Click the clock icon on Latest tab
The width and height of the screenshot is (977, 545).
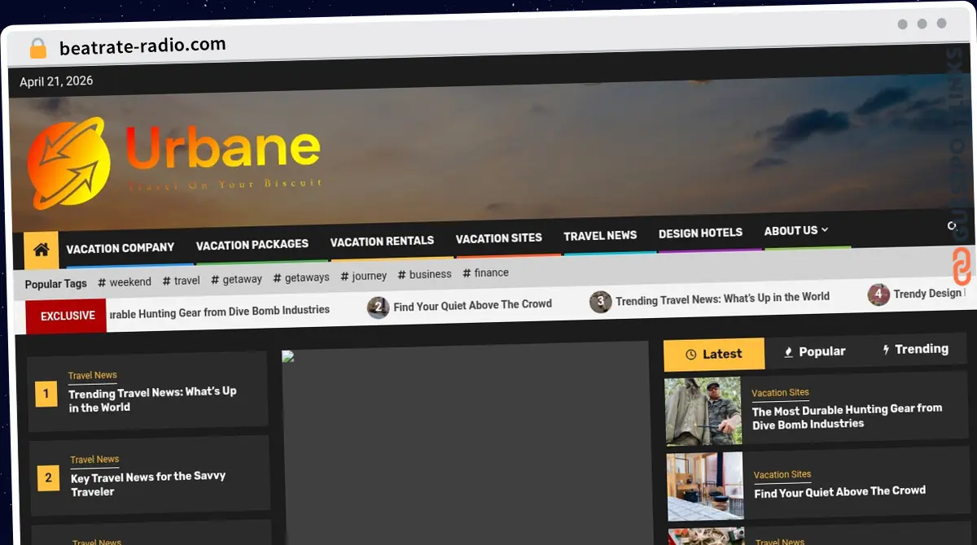pyautogui.click(x=691, y=355)
